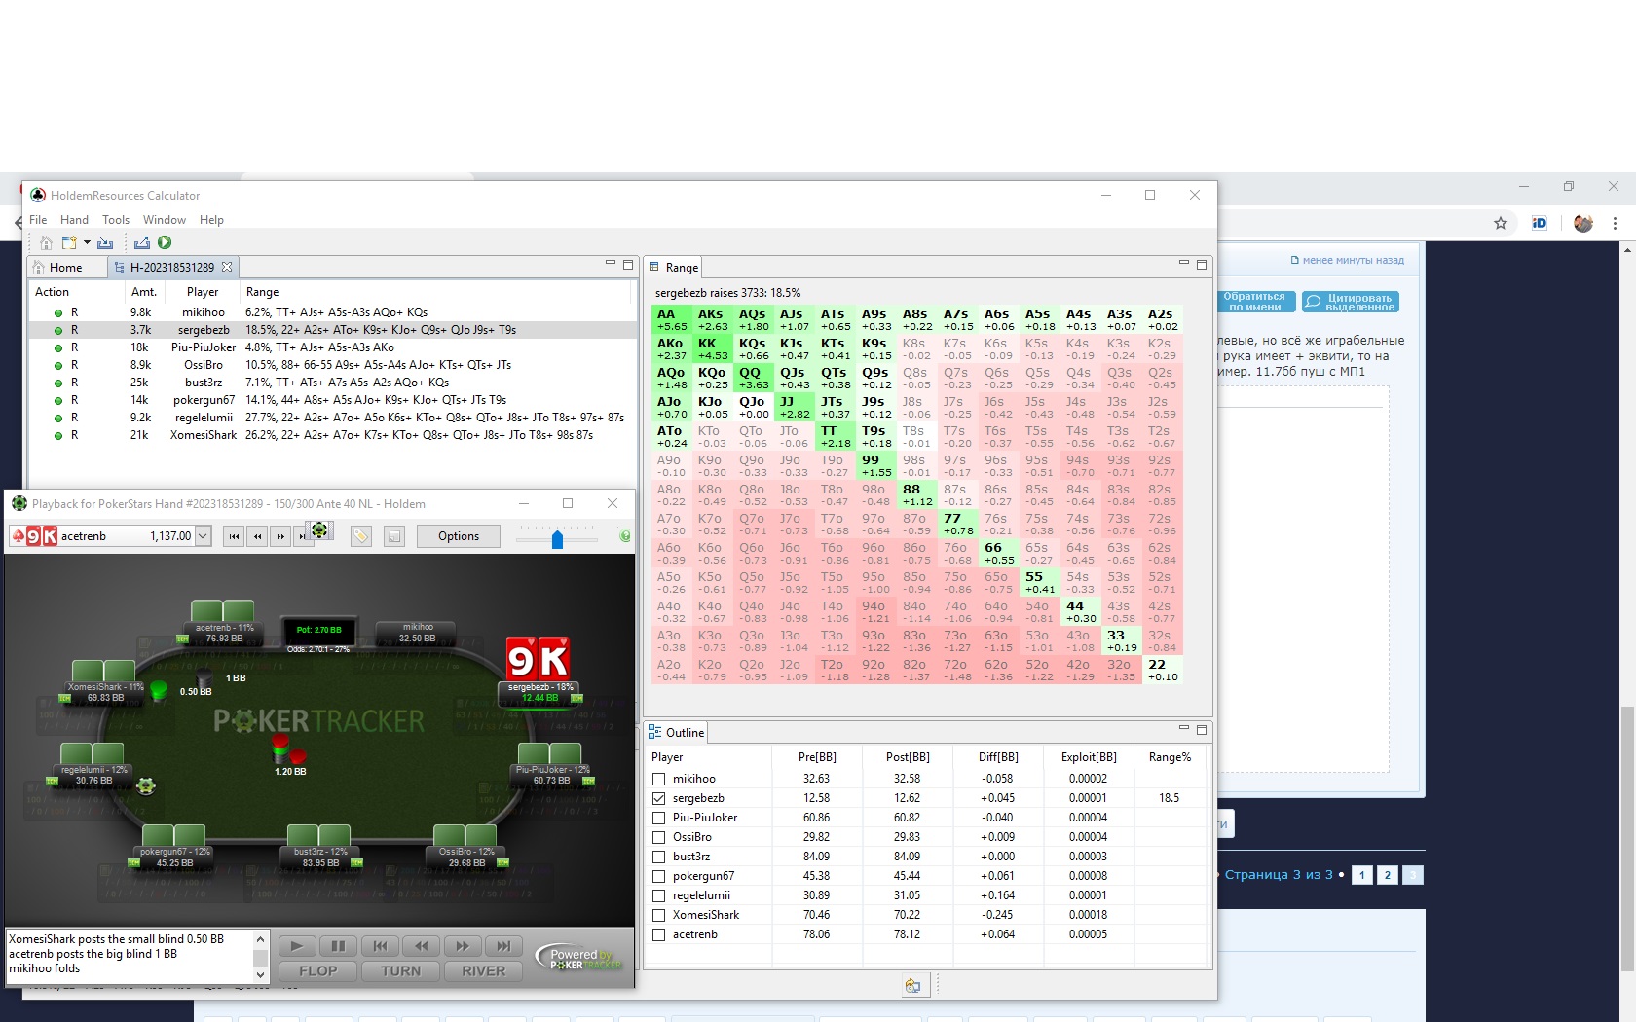Click the export toolbar icon

point(142,242)
